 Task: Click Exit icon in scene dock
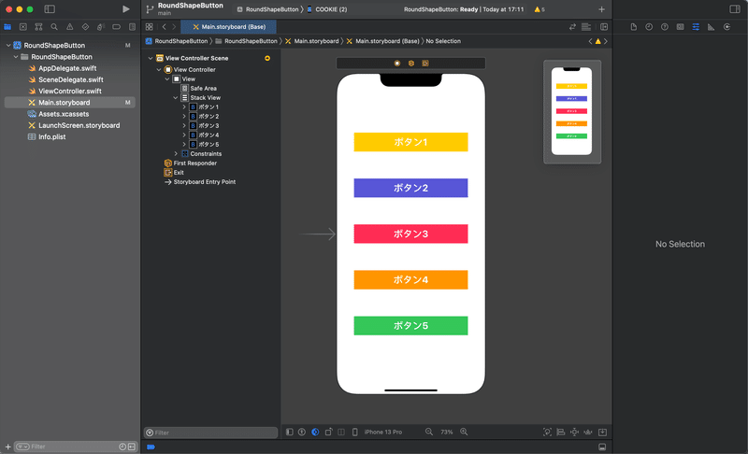coord(425,63)
